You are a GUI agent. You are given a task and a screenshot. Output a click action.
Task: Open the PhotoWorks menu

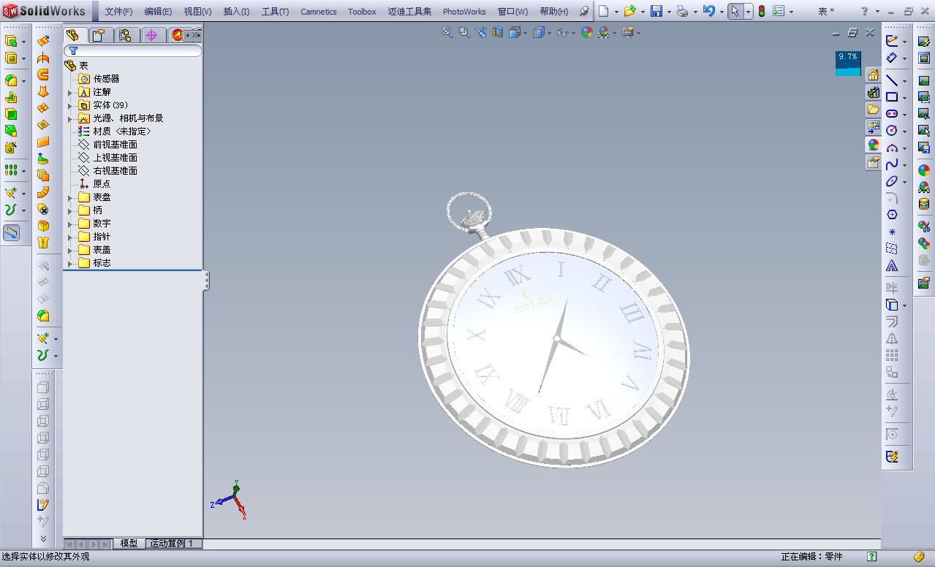(464, 12)
